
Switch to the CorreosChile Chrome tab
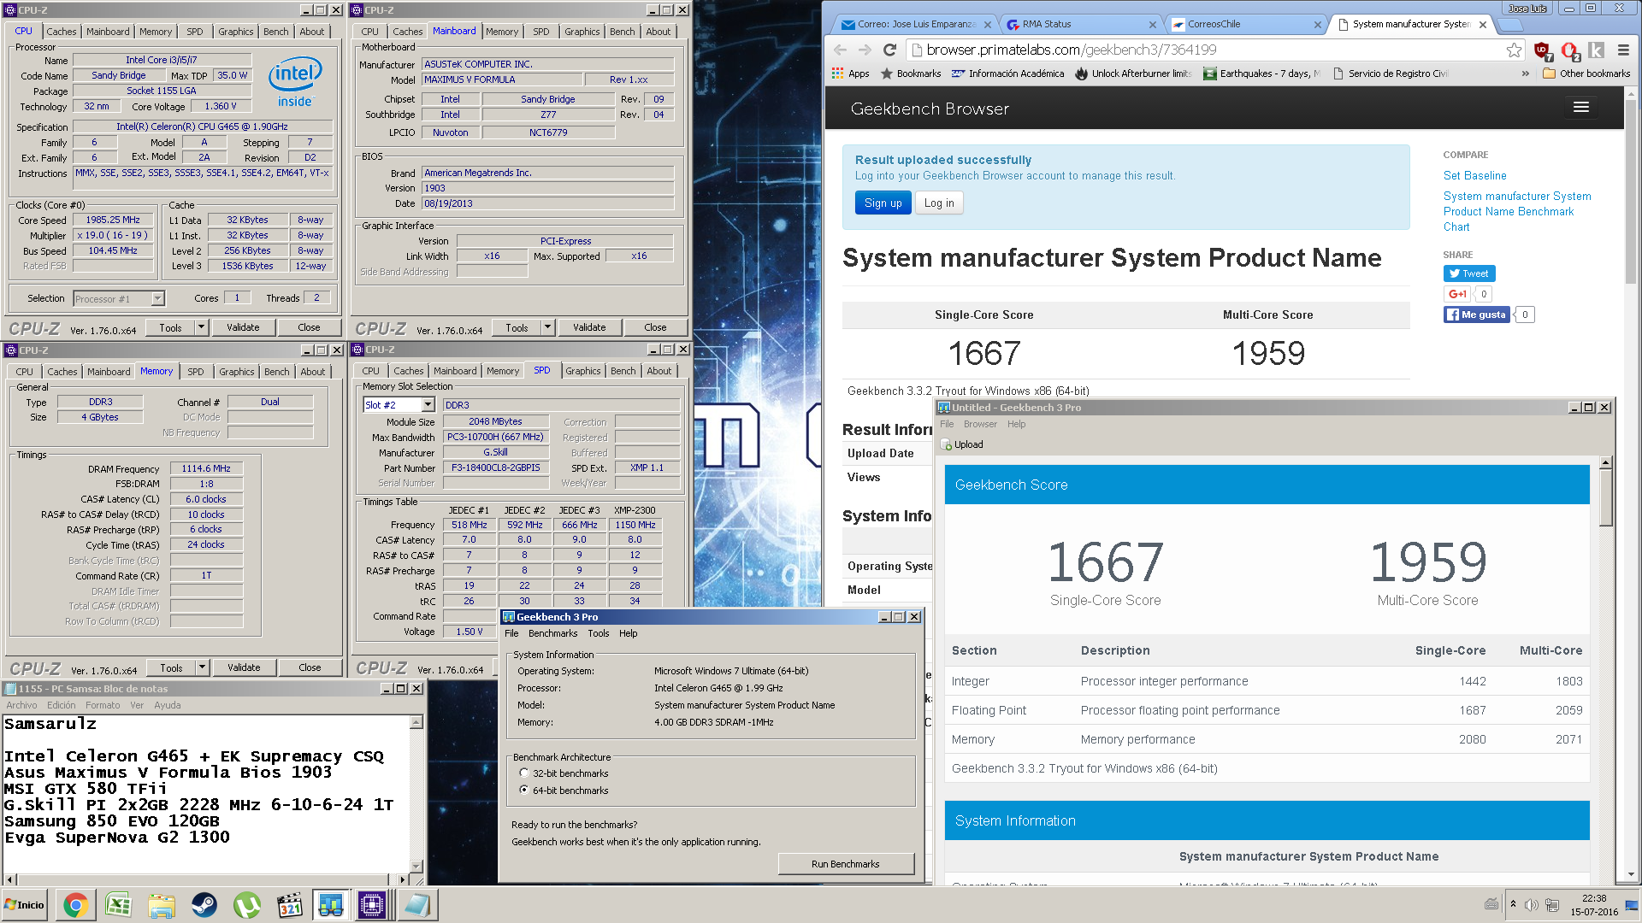coord(1243,24)
